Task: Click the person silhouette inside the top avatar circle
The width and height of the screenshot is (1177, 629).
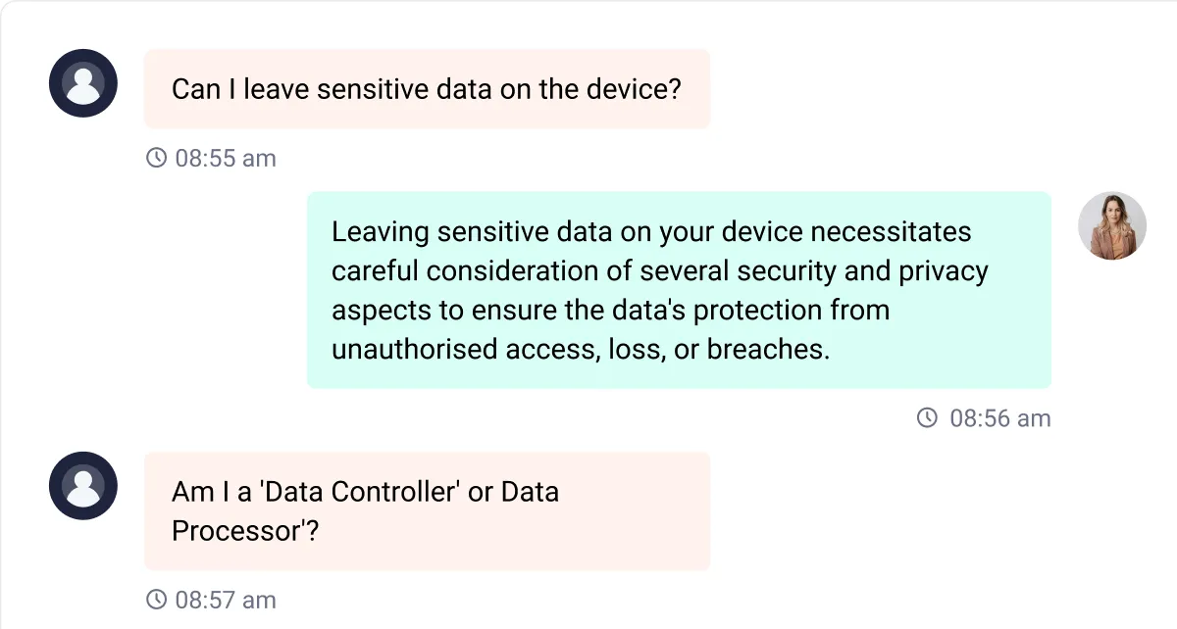Action: click(x=82, y=83)
